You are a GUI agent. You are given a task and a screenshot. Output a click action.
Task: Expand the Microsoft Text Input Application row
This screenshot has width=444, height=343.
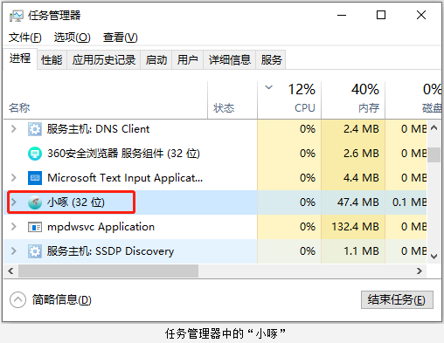click(x=14, y=177)
